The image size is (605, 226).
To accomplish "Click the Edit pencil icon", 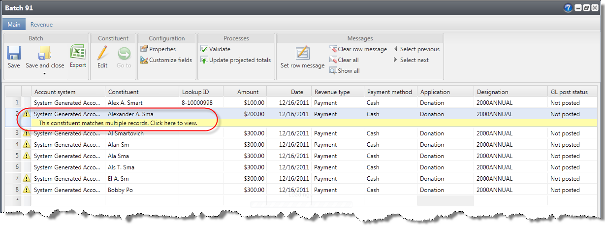I will tap(102, 53).
